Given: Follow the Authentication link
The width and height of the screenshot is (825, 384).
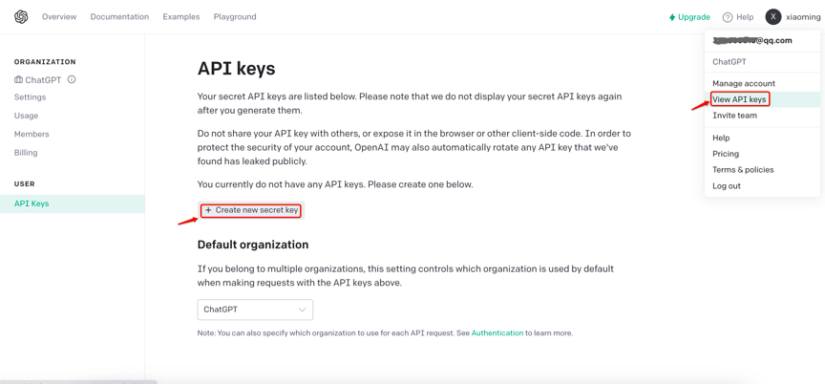Looking at the screenshot, I should (497, 333).
